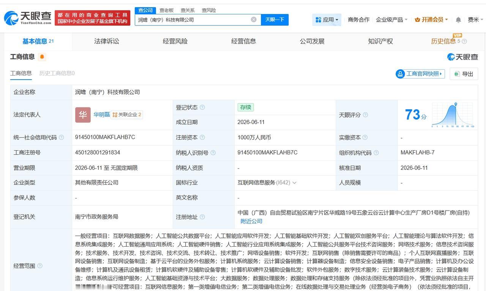Click help icon next to 实缴资本

[365, 137]
